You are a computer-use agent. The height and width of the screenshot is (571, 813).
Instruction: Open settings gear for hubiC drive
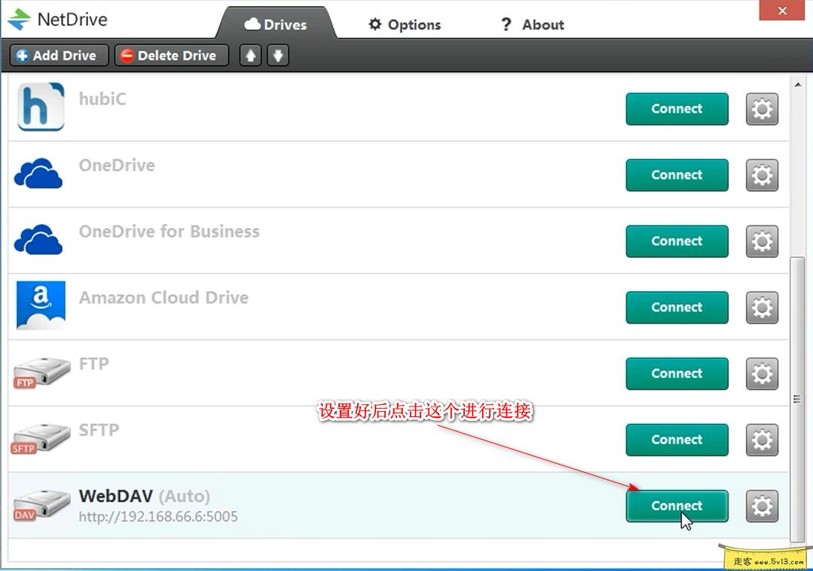(x=762, y=109)
